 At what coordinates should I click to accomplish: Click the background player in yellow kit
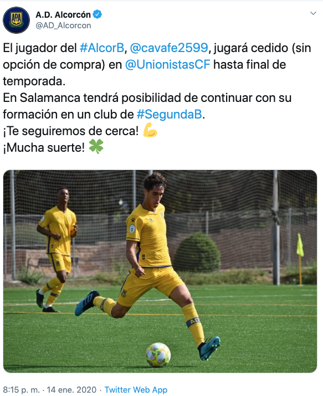pos(57,249)
